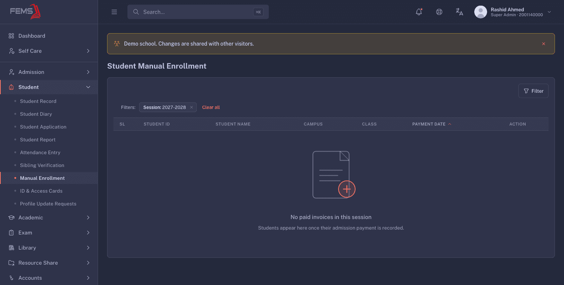The height and width of the screenshot is (285, 564).
Task: Click the CAMPUS column header
Action: pos(313,124)
